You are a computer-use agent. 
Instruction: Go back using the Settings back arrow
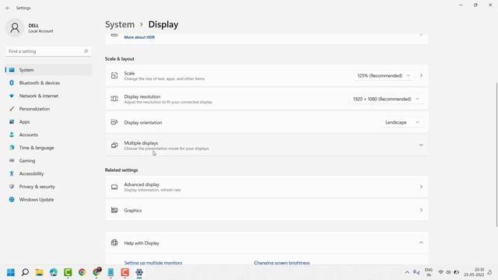[x=8, y=8]
